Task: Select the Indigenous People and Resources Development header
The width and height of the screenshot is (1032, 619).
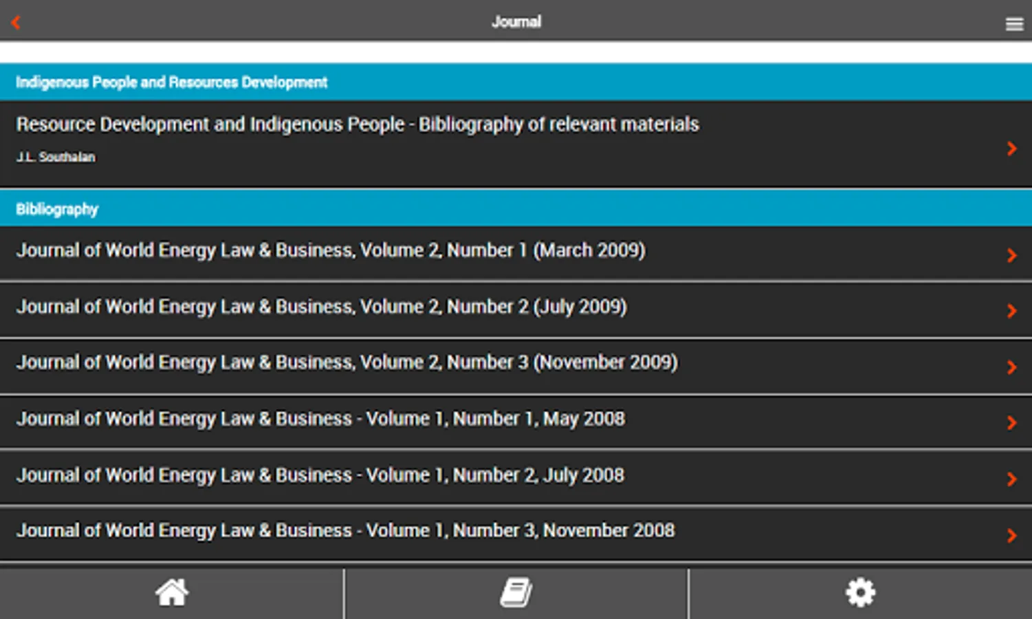Action: coord(516,82)
